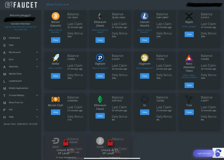The image size is (224, 160).
Task: Open the What is Ethereum (Gwei) link
Action: point(100,31)
